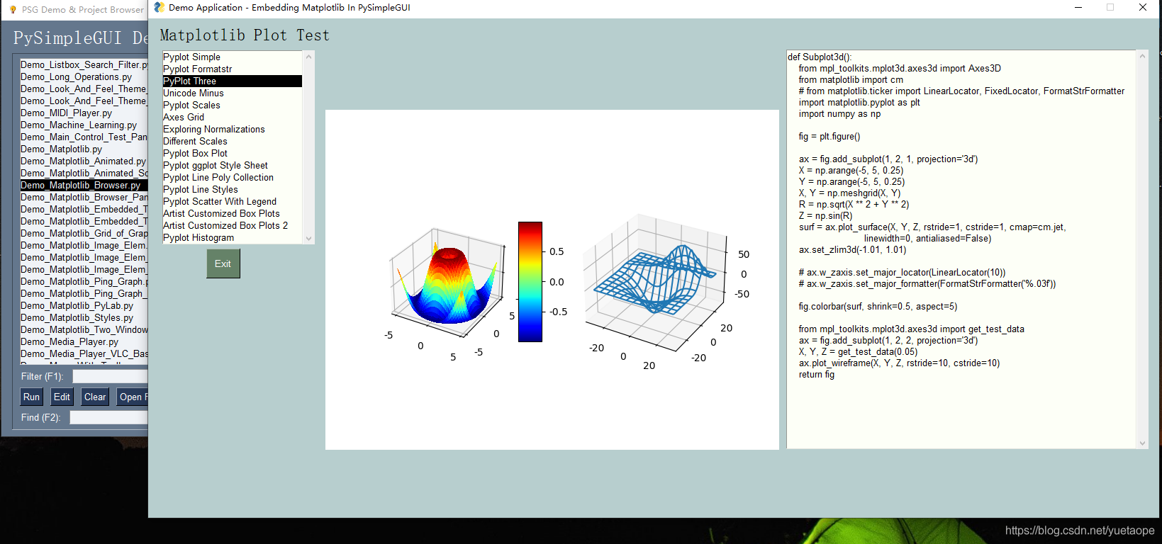Select Demo_Matplotlib_Grid_of_Grap file
1162x544 pixels.
pos(84,233)
